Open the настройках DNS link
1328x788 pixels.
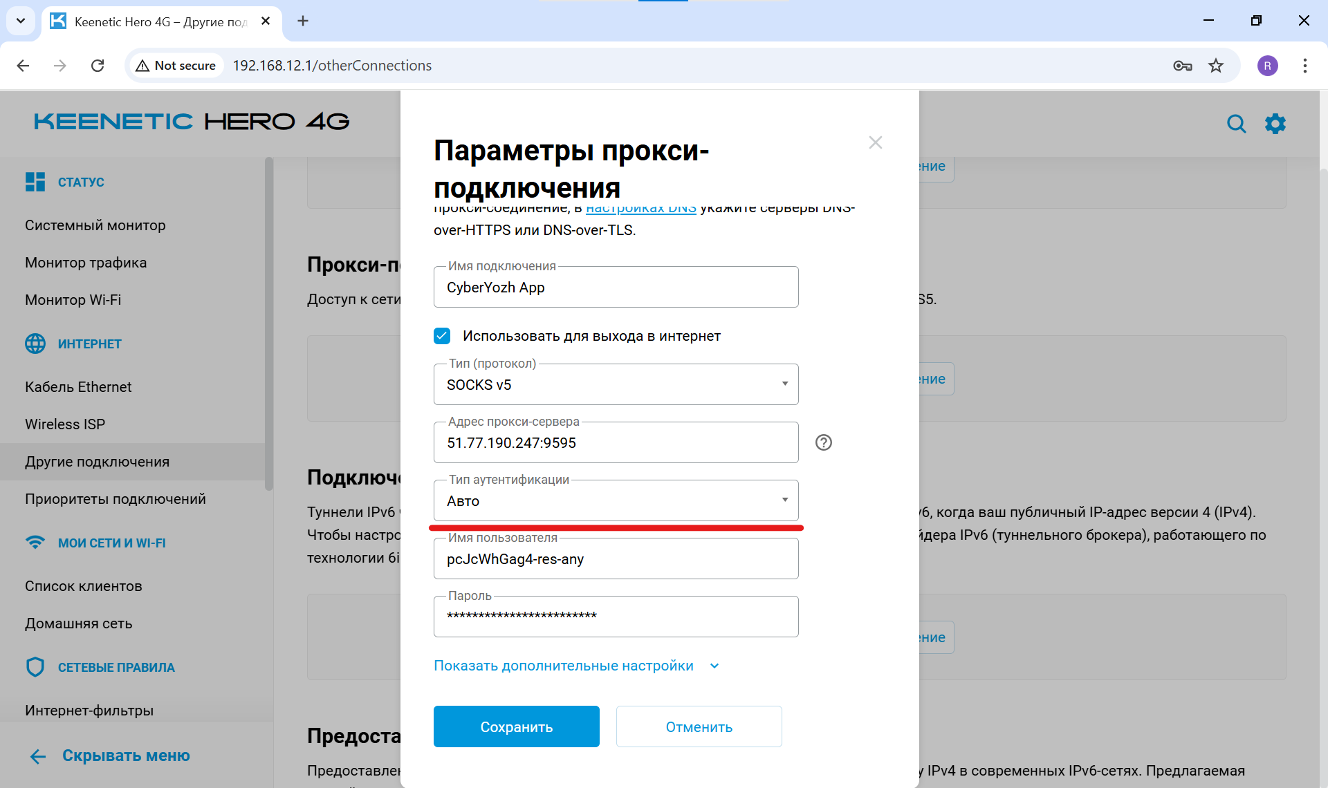click(640, 207)
